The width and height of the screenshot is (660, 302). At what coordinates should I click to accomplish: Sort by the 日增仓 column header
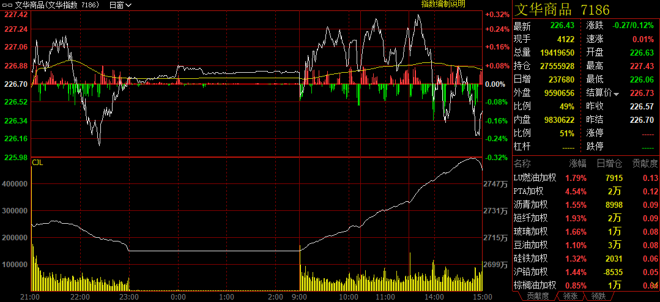point(609,164)
